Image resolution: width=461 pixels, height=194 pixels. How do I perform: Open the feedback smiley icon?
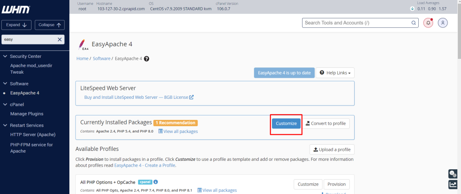(x=452, y=173)
